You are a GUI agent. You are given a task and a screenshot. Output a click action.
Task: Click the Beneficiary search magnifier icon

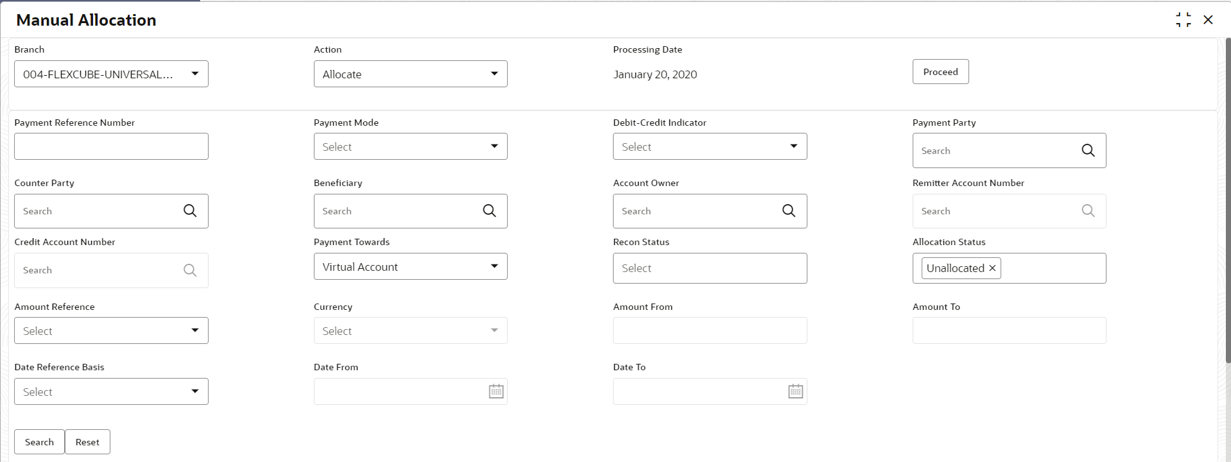pyautogui.click(x=489, y=210)
